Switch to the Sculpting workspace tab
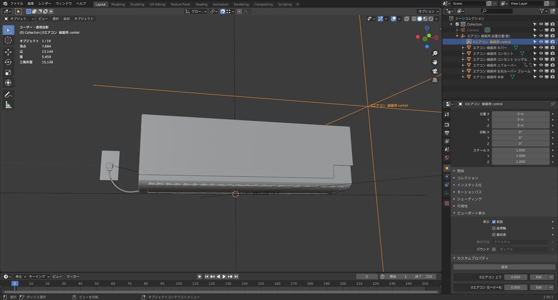This screenshot has width=558, height=300. (137, 4)
